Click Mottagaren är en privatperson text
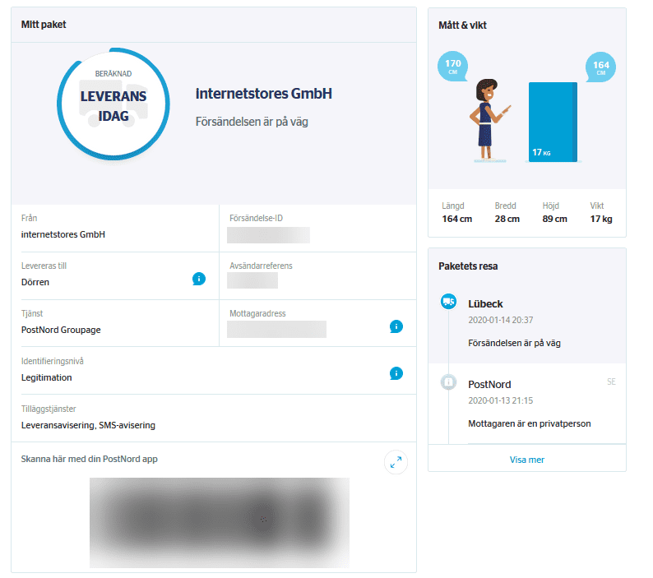 click(x=530, y=424)
